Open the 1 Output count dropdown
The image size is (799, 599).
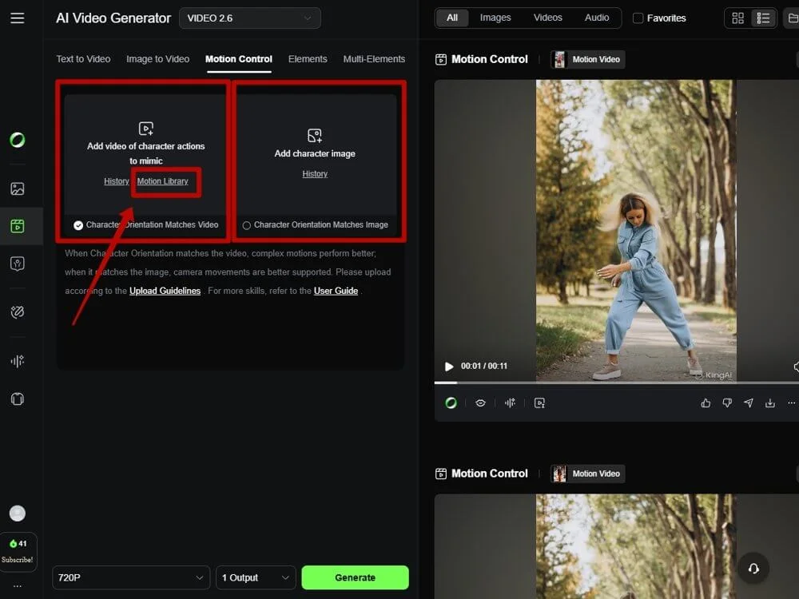click(x=256, y=577)
